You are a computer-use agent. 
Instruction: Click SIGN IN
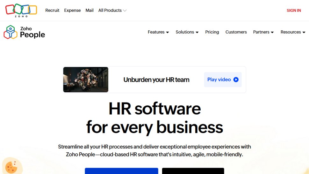294,11
